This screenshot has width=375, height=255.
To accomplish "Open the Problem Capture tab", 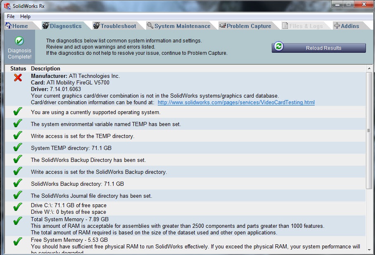I will coord(249,26).
